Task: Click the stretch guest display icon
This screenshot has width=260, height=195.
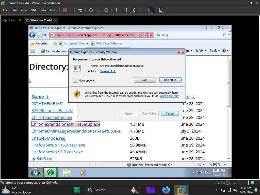Action: tap(162, 10)
